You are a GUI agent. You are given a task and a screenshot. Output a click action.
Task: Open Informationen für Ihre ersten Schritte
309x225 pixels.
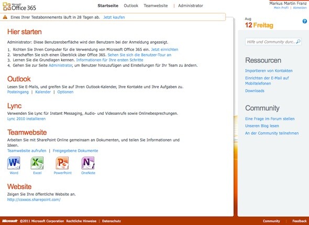(109, 60)
